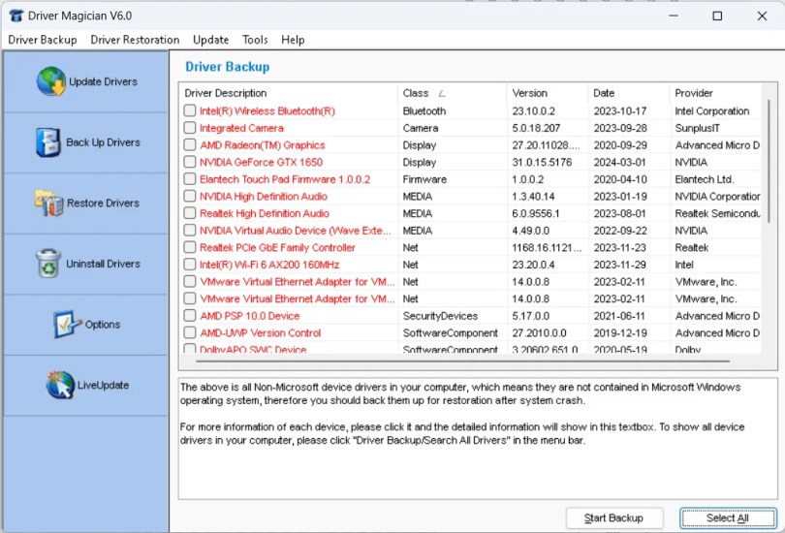Open the Driver Backup menu
This screenshot has width=785, height=533.
(x=43, y=40)
